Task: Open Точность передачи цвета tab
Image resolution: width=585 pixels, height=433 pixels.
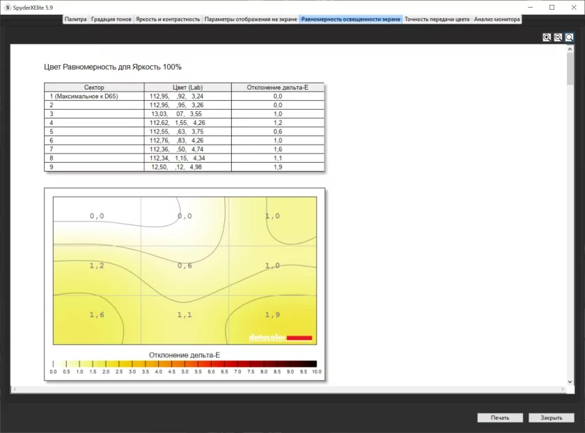Action: coord(437,19)
